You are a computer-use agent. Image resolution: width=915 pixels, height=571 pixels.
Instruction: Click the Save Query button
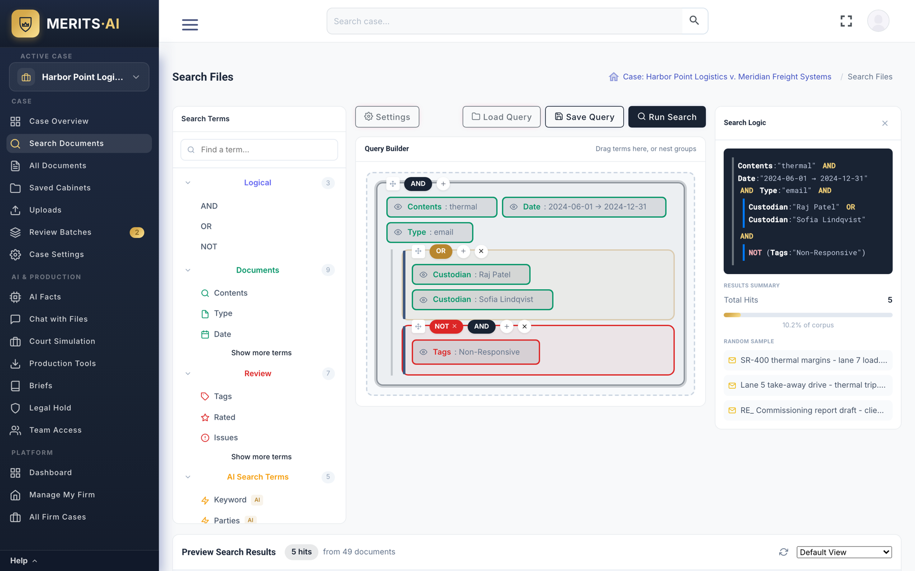[x=585, y=117]
